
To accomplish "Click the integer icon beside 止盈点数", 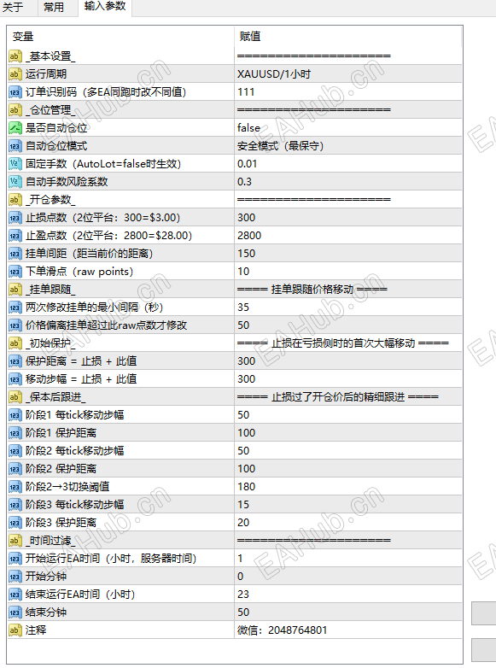I will pyautogui.click(x=15, y=236).
